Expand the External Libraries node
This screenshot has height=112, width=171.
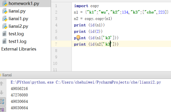[x=19, y=49]
